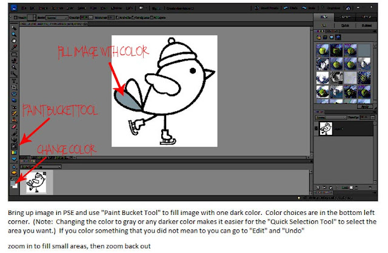Open the layer blend mode dropdown in Layers panel
Image resolution: width=388 pixels, height=253 pixels.
click(330, 117)
